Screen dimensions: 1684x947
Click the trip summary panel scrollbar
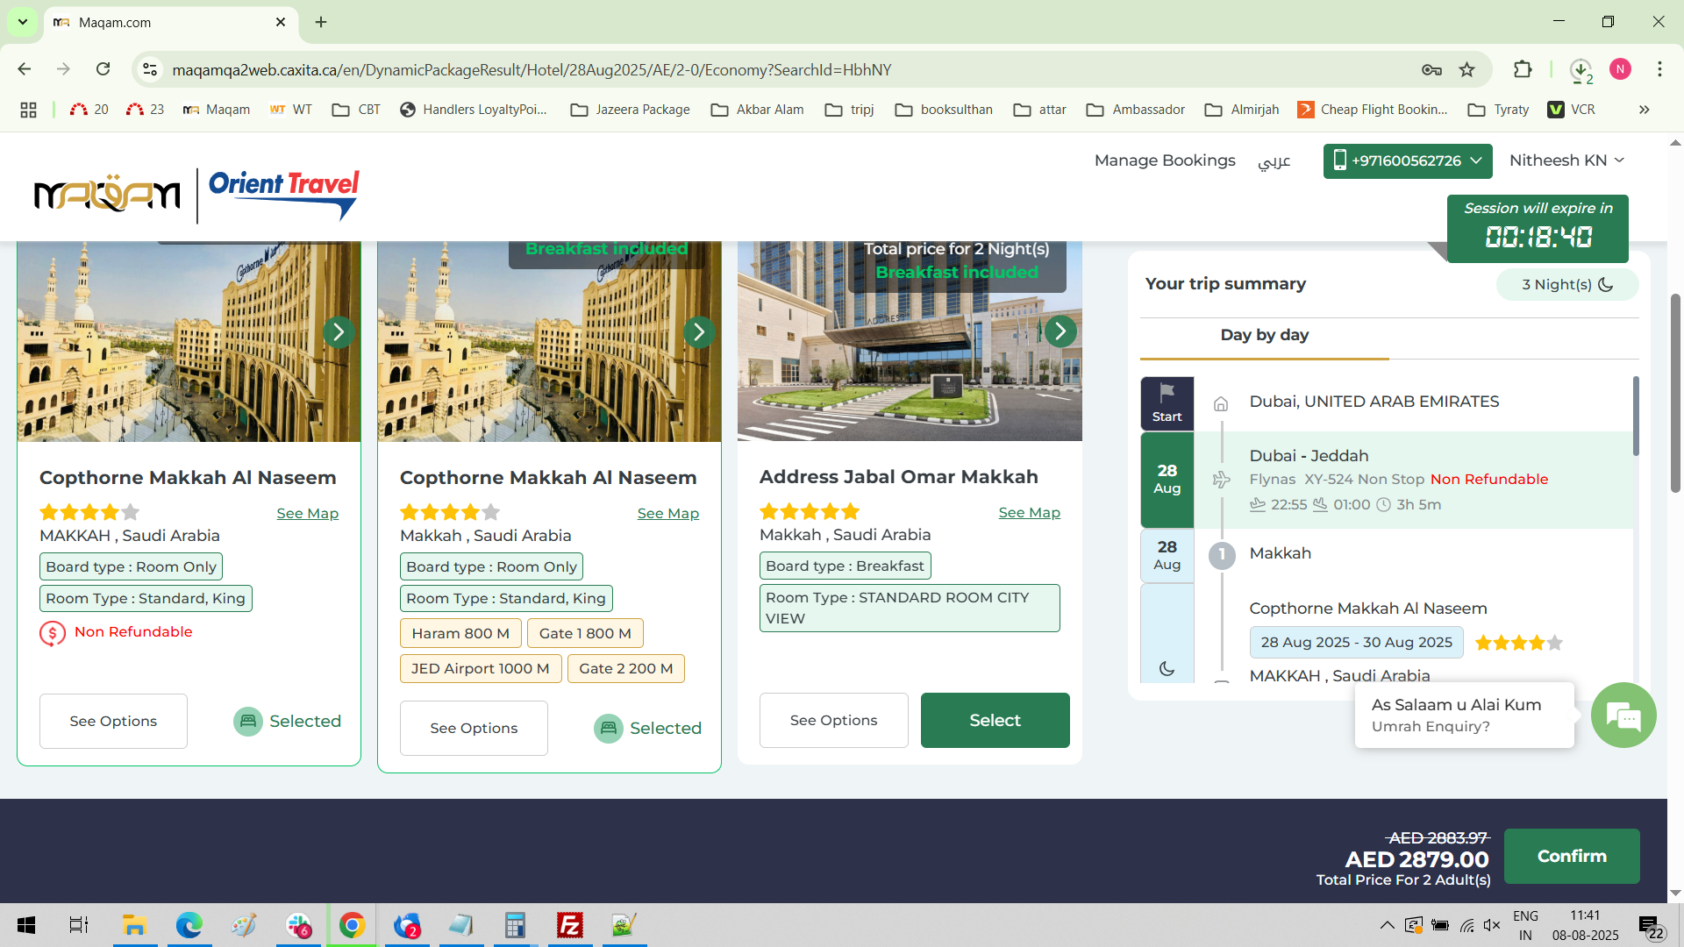coord(1636,417)
